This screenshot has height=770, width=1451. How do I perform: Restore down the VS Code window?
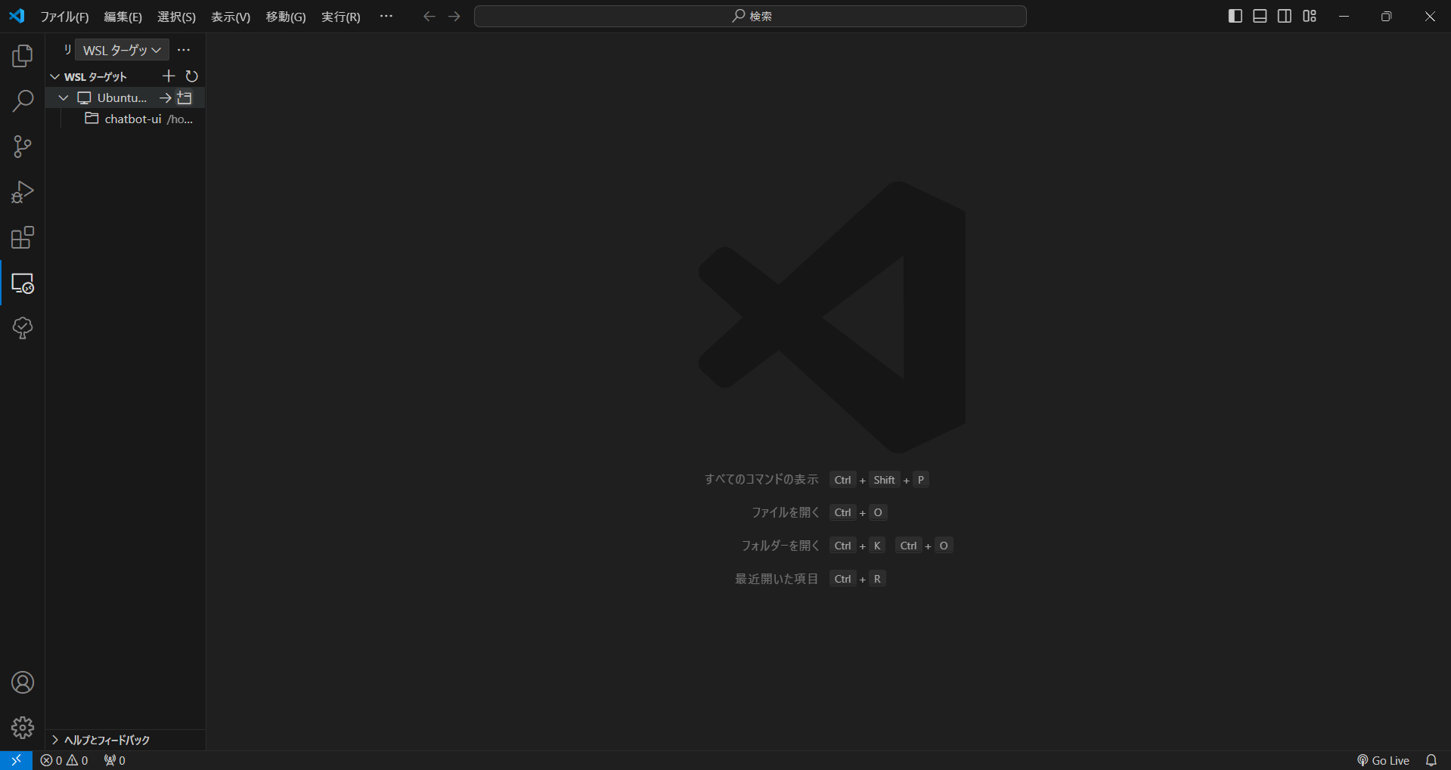pos(1386,16)
